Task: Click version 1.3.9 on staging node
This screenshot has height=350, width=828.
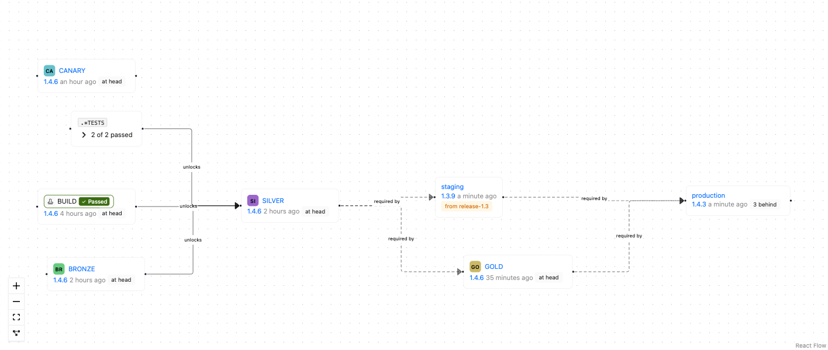Action: (448, 196)
